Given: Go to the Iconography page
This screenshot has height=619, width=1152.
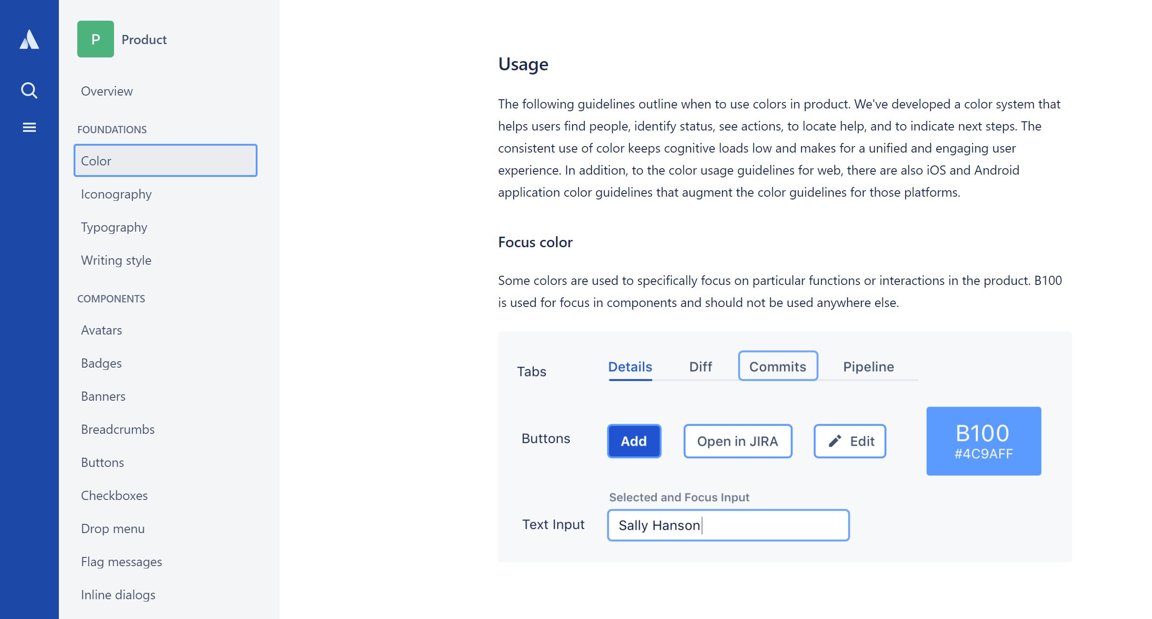Looking at the screenshot, I should (x=116, y=194).
